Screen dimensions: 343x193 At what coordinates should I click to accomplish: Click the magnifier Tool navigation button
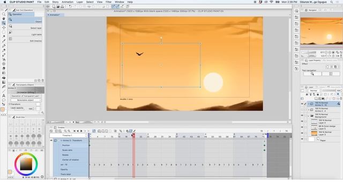click(312, 74)
